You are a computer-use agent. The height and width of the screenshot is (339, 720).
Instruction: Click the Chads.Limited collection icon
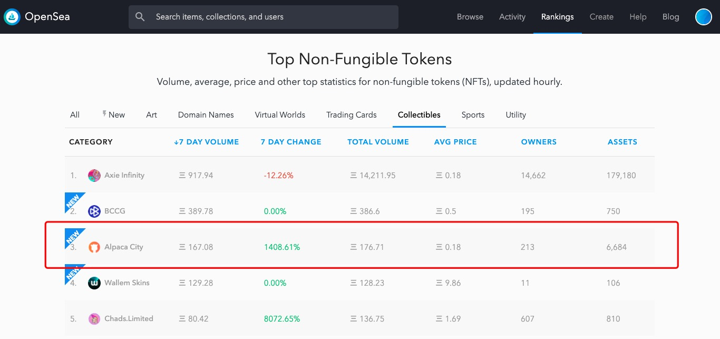94,319
